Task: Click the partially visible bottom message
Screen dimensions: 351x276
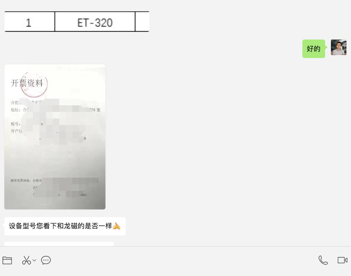Action: (x=59, y=244)
